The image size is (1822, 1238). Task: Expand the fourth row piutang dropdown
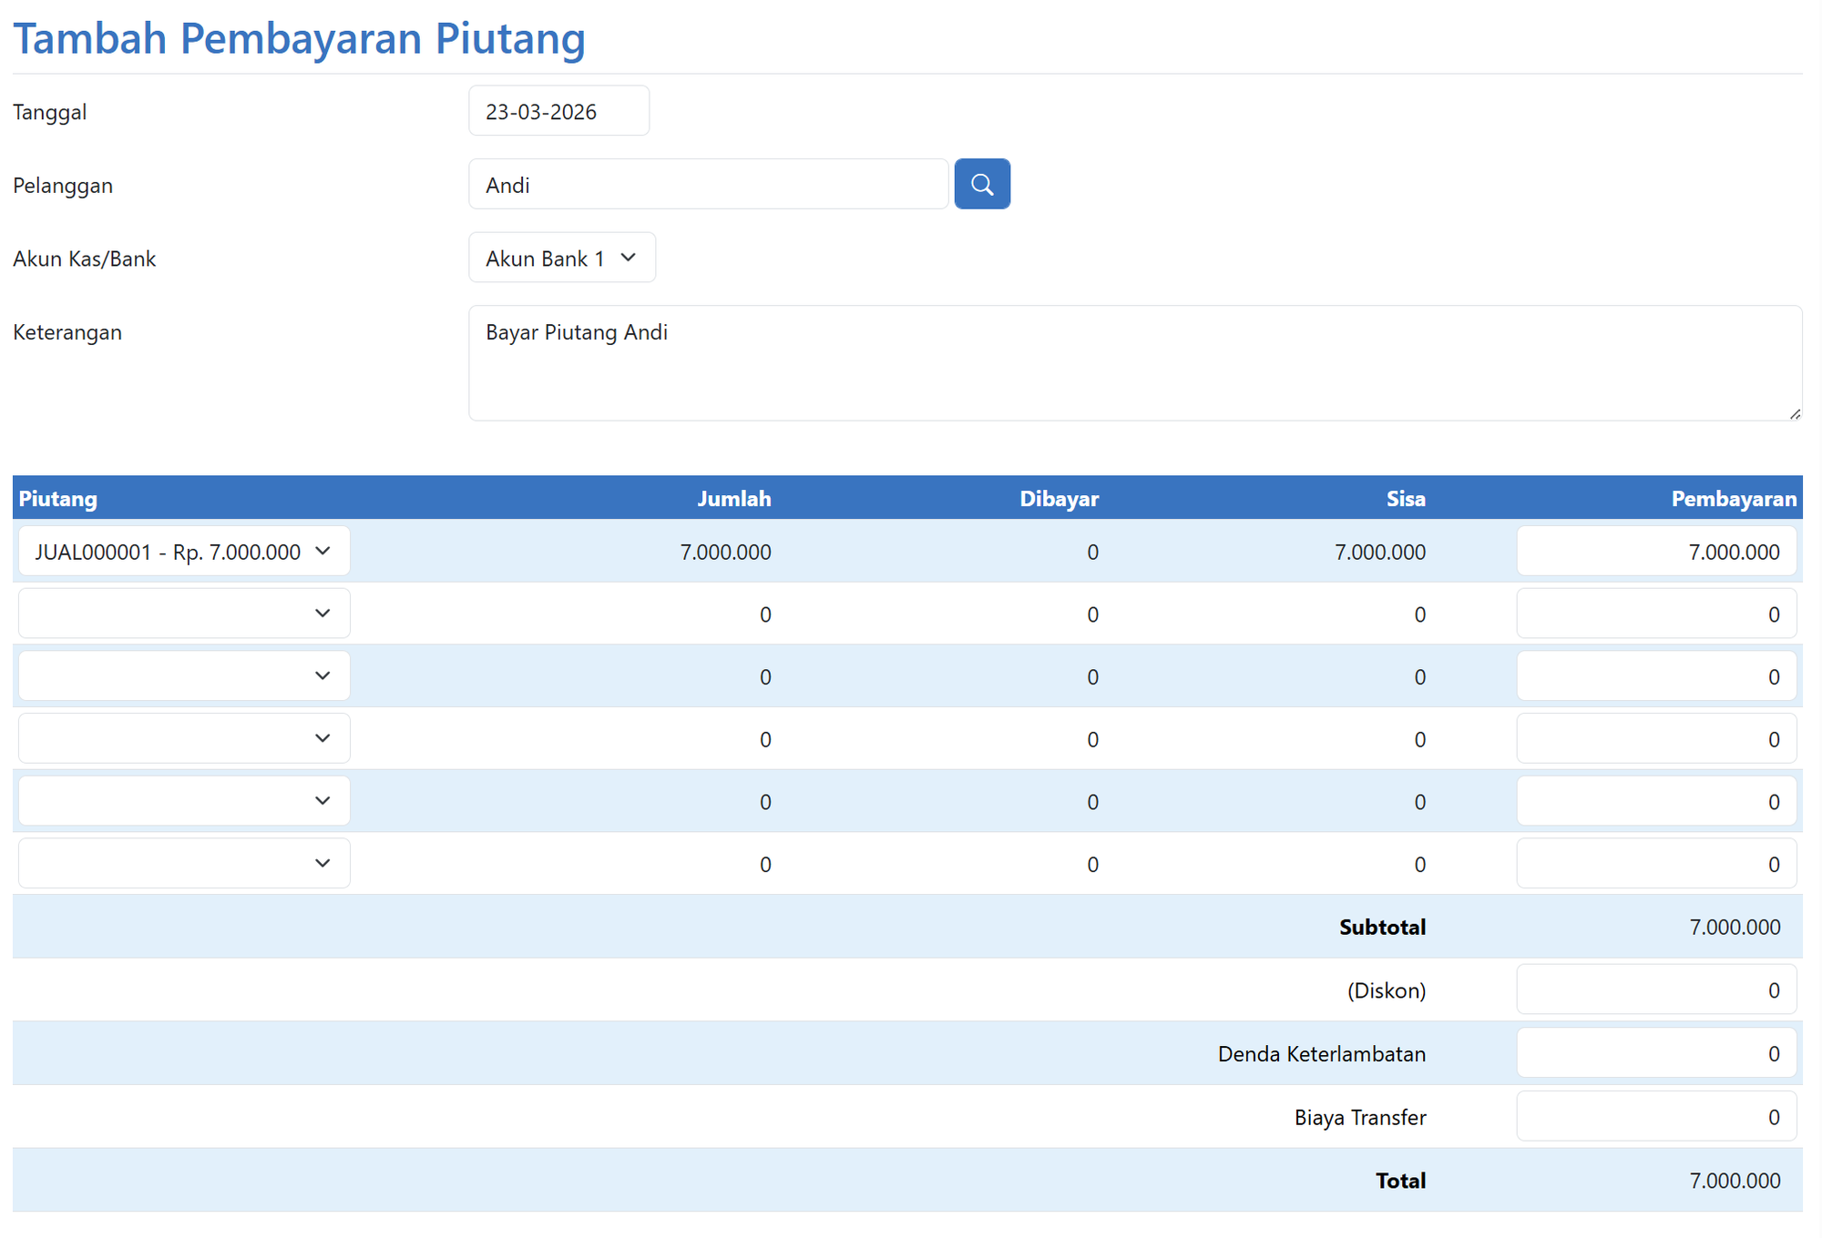[x=184, y=738]
